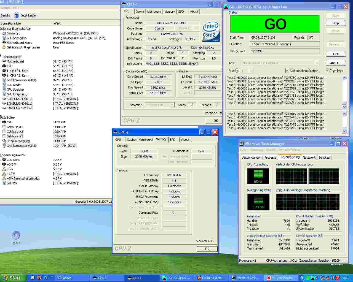Click the Intel Core 2 Duo logo
353x282 pixels.
[211, 32]
